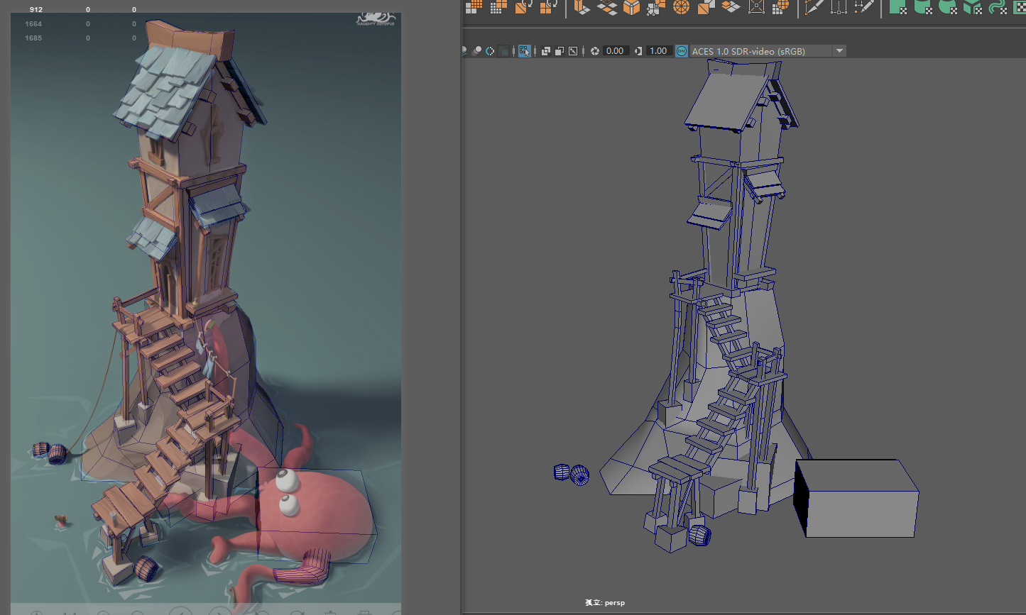The height and width of the screenshot is (615, 1026).
Task: Click the green wavy ribbon shelf icon
Action: [997, 7]
